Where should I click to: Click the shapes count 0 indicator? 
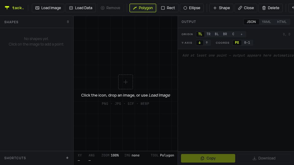(x=68, y=22)
